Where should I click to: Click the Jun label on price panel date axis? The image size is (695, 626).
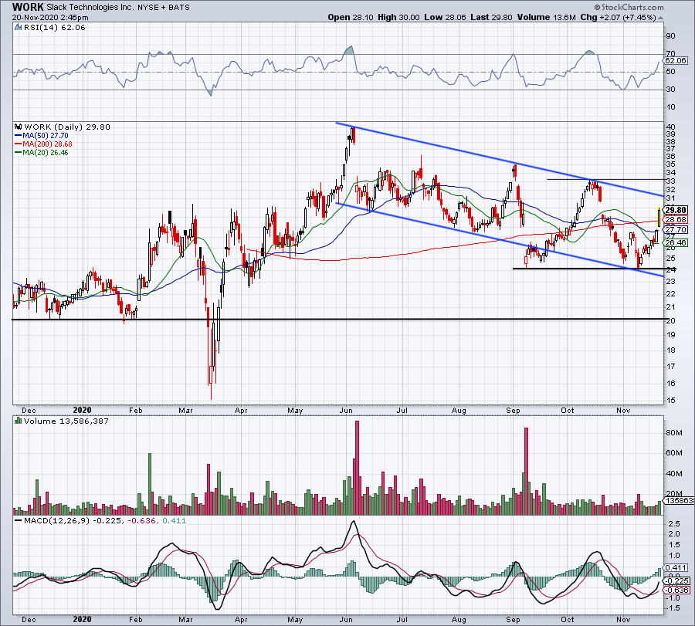click(x=346, y=410)
